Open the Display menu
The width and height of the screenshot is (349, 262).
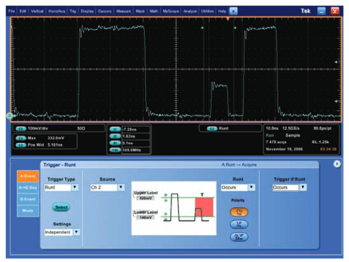point(87,11)
